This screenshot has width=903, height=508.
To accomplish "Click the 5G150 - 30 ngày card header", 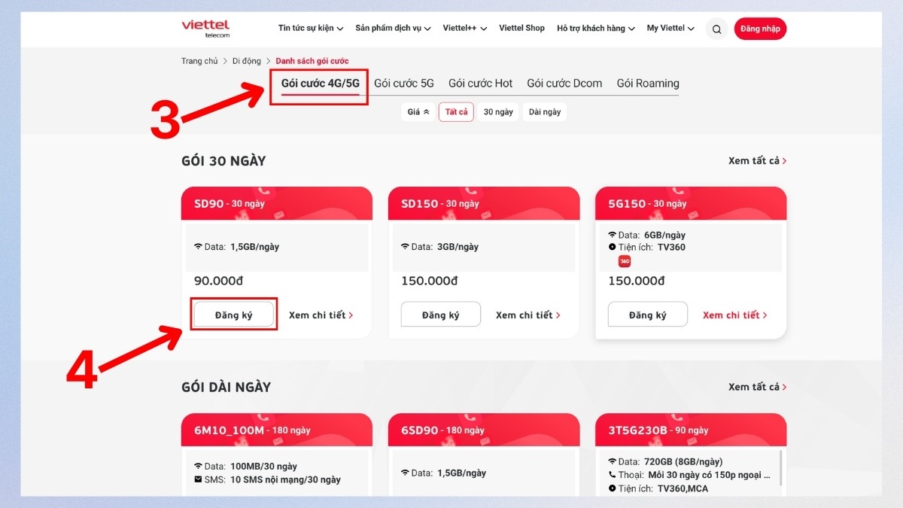I will 691,203.
